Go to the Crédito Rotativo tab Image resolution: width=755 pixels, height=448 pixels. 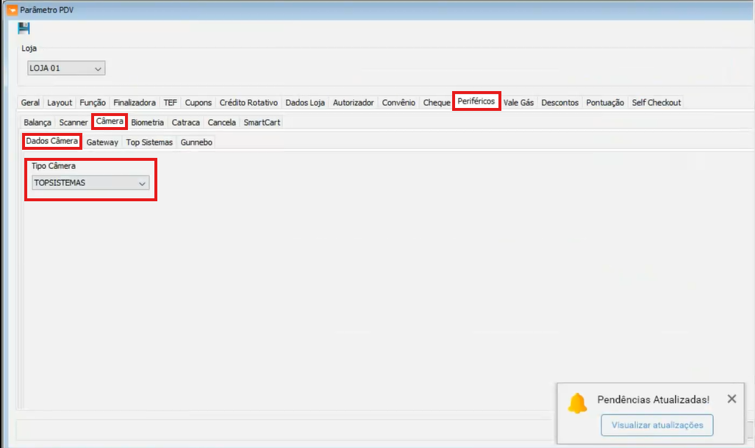248,103
